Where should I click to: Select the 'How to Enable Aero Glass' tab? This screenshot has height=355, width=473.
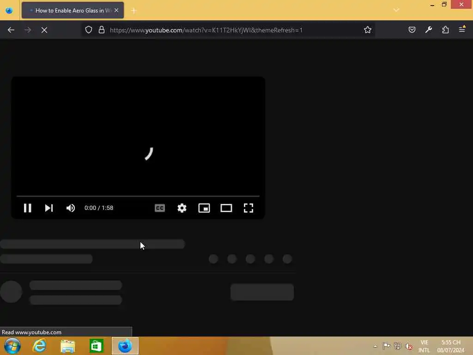coord(73,10)
